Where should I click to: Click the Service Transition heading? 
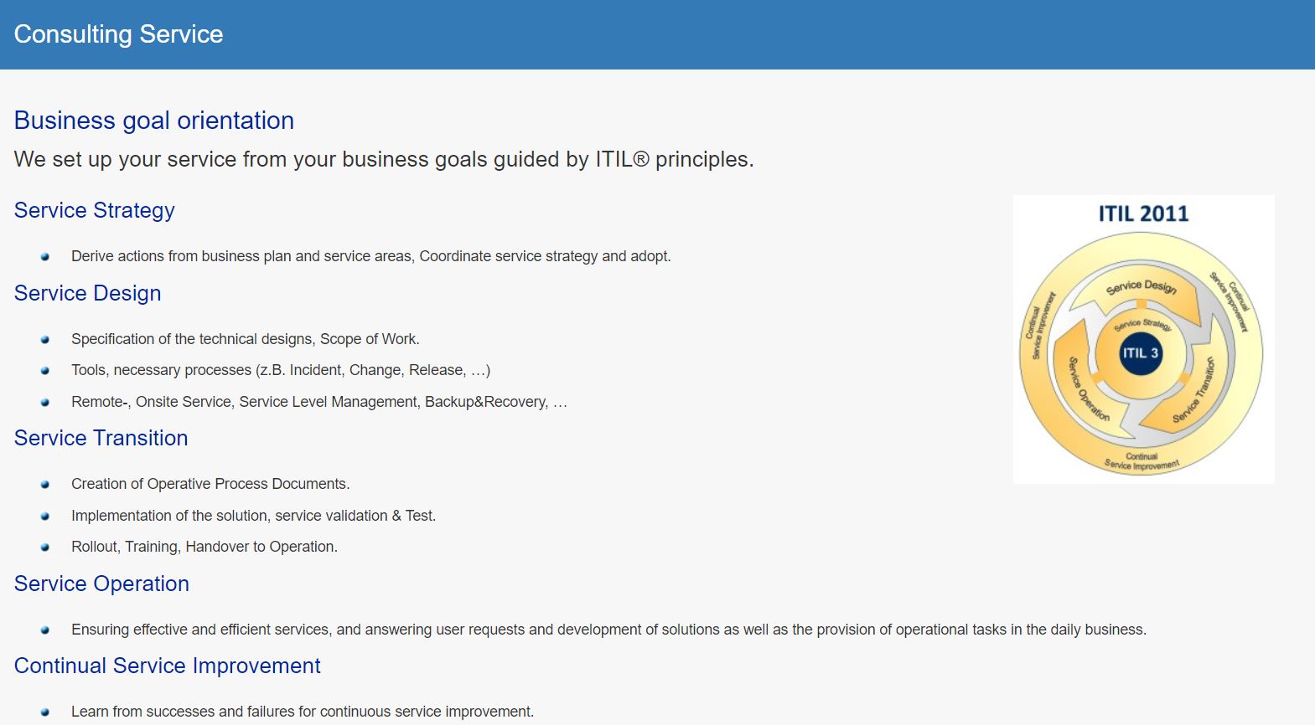[x=101, y=438]
